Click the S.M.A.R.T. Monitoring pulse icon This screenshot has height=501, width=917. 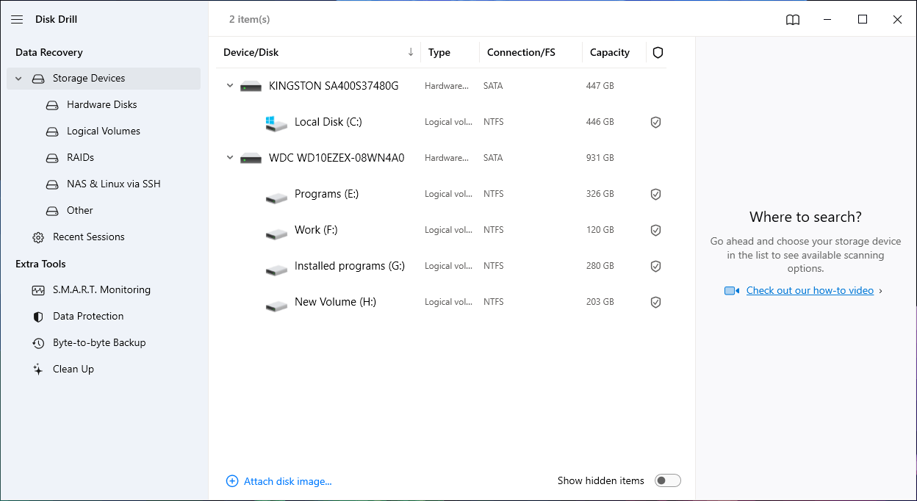[x=38, y=290]
